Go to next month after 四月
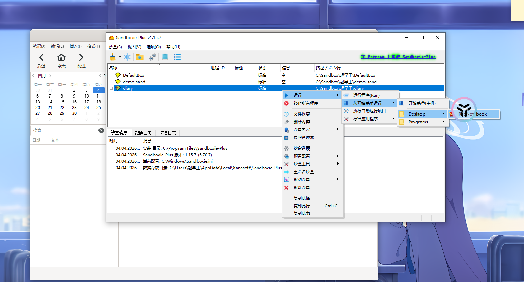Screen dimensions: 524x282 [x=50, y=76]
